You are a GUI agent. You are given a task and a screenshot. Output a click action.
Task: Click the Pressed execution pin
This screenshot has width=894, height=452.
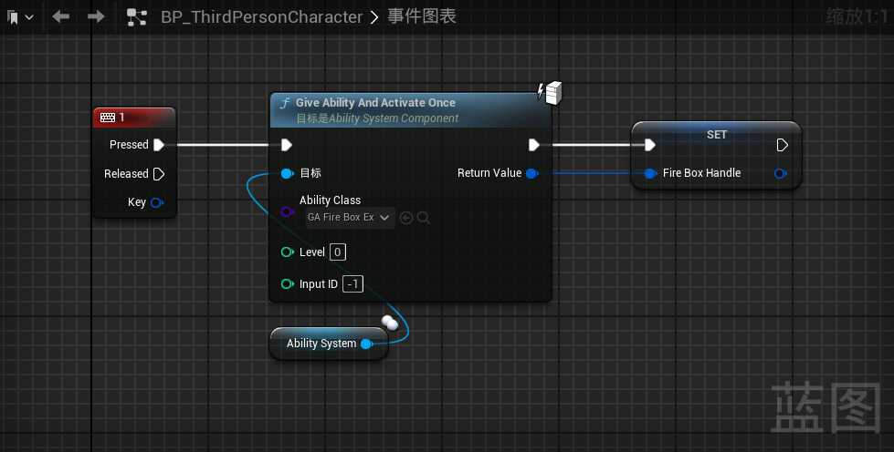pyautogui.click(x=159, y=145)
